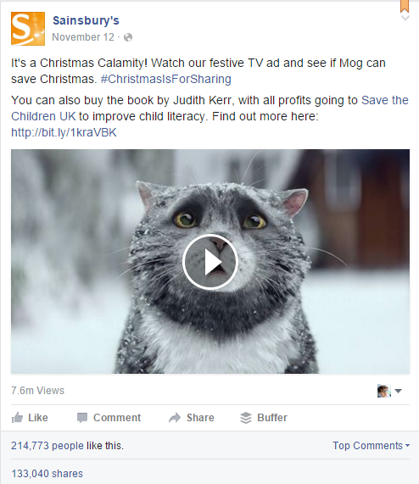Expand the Top Comments sort dropdown
This screenshot has height=484, width=419.
[x=371, y=445]
